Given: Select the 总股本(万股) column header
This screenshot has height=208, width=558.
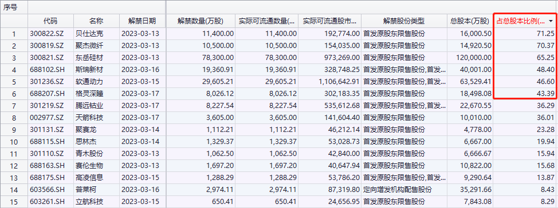Looking at the screenshot, I should pos(470,21).
